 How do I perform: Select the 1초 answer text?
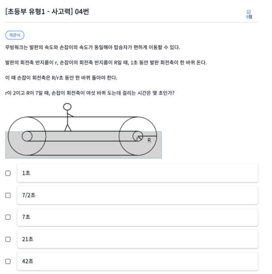tap(26, 173)
